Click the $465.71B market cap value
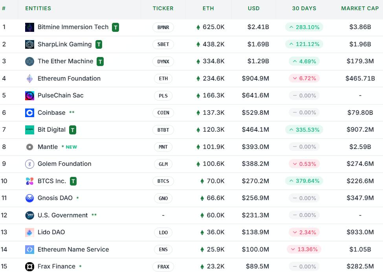This screenshot has height=272, width=383. click(360, 79)
